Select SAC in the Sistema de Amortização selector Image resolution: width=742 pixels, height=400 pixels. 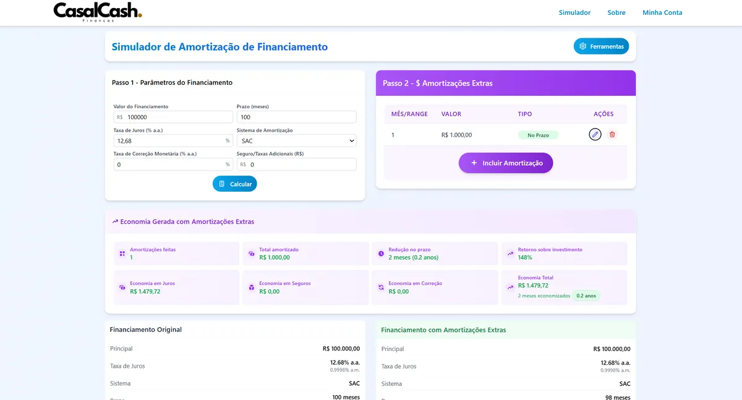coord(297,140)
